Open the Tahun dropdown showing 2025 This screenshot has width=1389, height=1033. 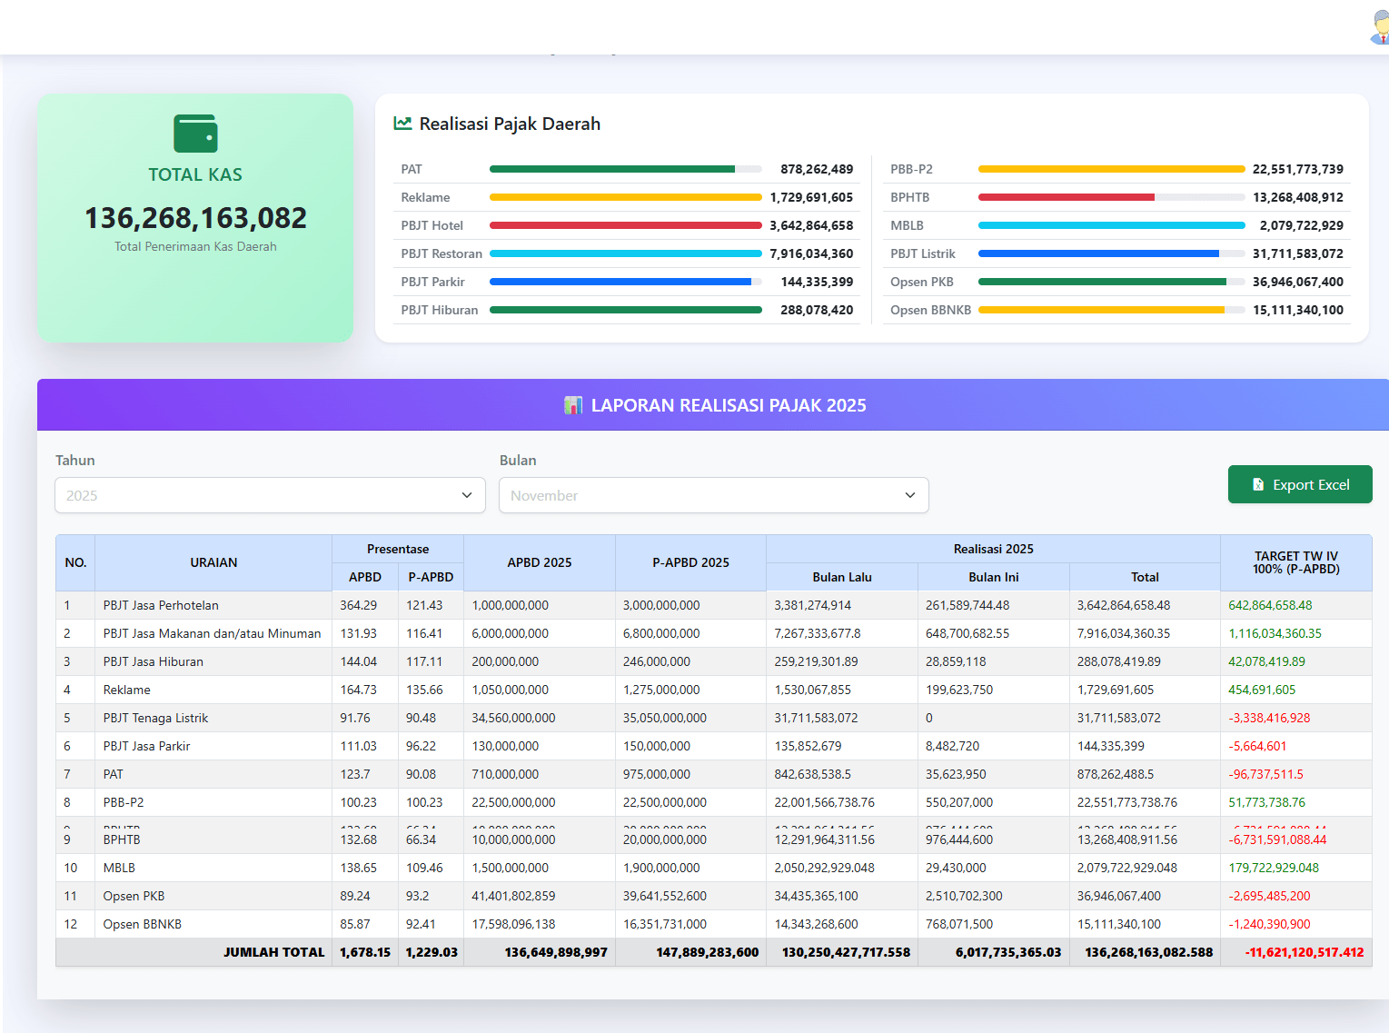click(270, 495)
